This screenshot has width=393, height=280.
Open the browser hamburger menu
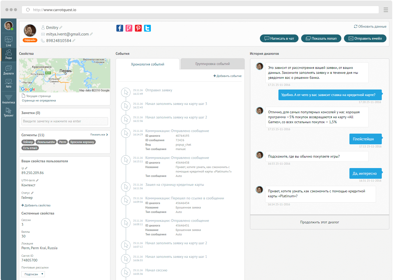coord(386,10)
